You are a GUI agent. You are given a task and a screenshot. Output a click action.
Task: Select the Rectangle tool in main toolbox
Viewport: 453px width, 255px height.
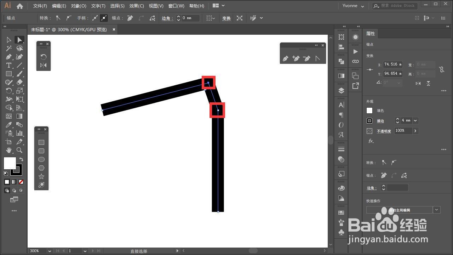coord(9,74)
